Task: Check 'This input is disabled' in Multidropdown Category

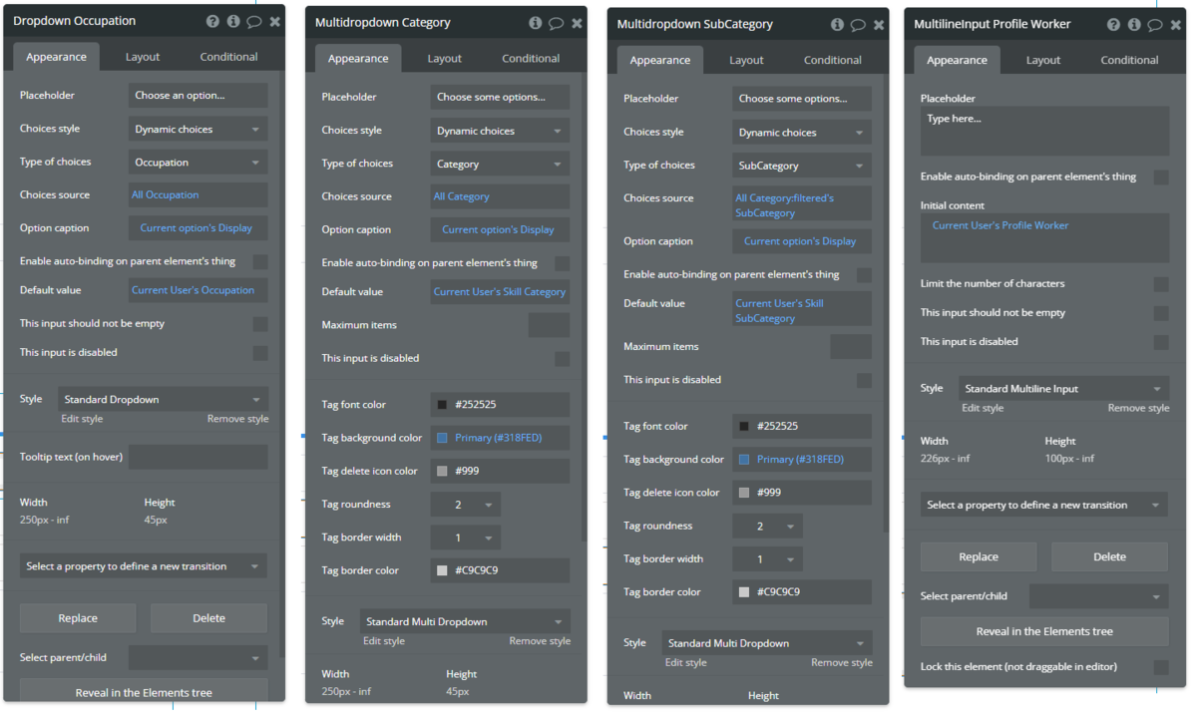Action: 563,359
